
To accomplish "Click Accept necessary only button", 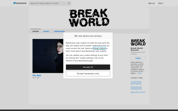I will (x=88, y=74).
